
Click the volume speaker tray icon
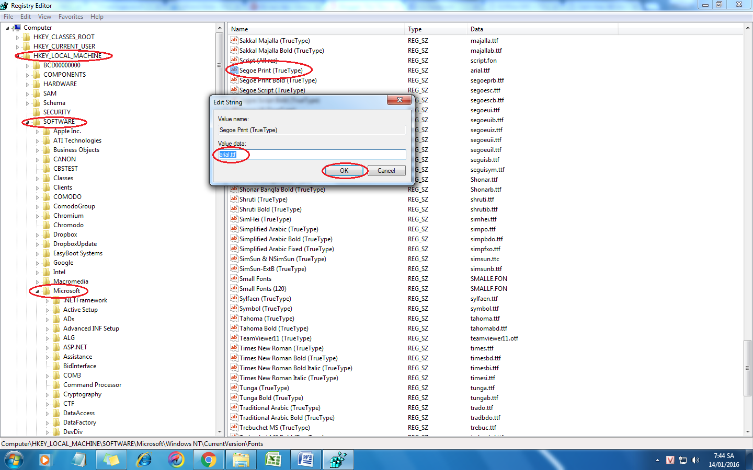pos(695,460)
